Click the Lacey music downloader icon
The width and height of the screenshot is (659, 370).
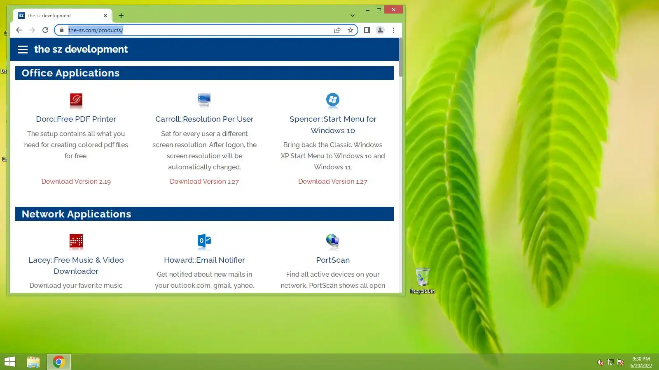(76, 241)
